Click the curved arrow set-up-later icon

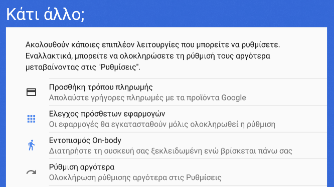(31, 172)
